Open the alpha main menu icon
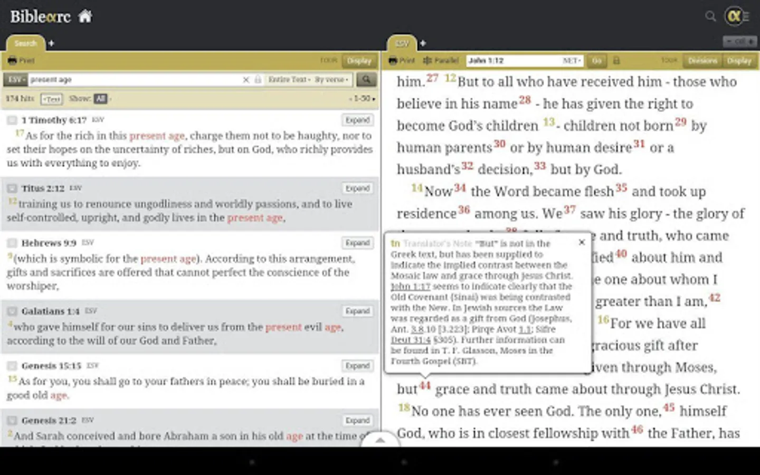This screenshot has width=760, height=475. (735, 16)
